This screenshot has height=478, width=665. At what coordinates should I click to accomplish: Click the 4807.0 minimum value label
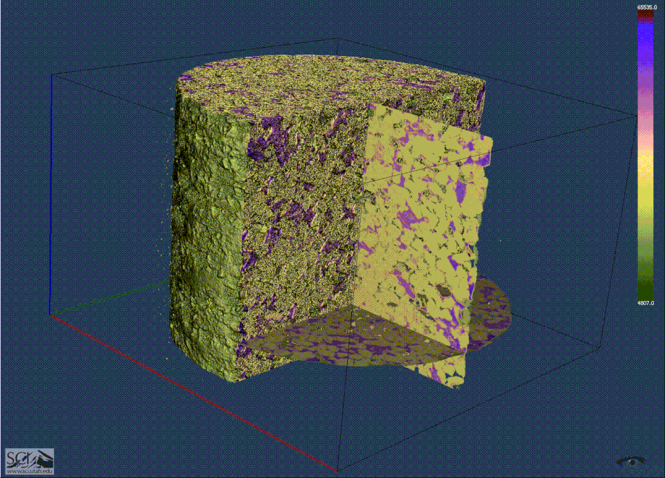[x=646, y=302]
